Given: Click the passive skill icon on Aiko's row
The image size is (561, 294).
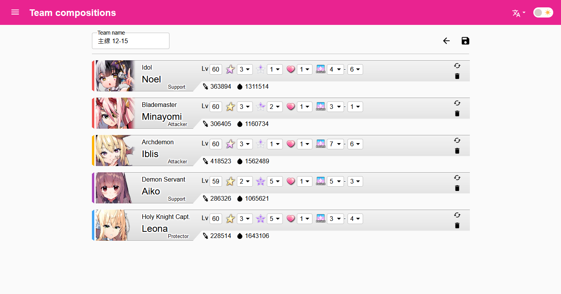Looking at the screenshot, I should point(321,181).
